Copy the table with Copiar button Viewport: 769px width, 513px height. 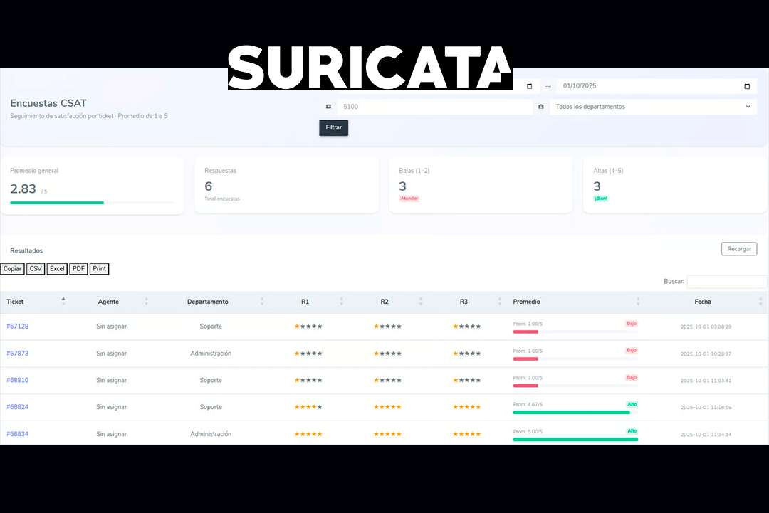pyautogui.click(x=12, y=269)
